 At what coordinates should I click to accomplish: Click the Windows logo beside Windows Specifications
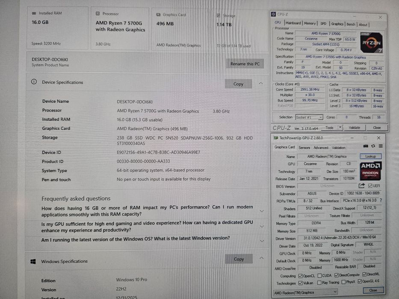tap(33, 261)
